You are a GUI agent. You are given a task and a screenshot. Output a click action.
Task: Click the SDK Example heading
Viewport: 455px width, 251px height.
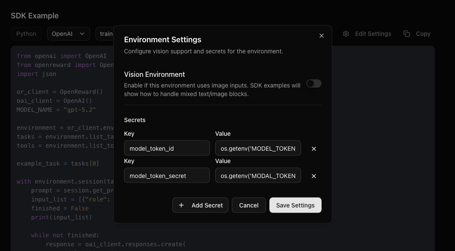click(x=34, y=15)
